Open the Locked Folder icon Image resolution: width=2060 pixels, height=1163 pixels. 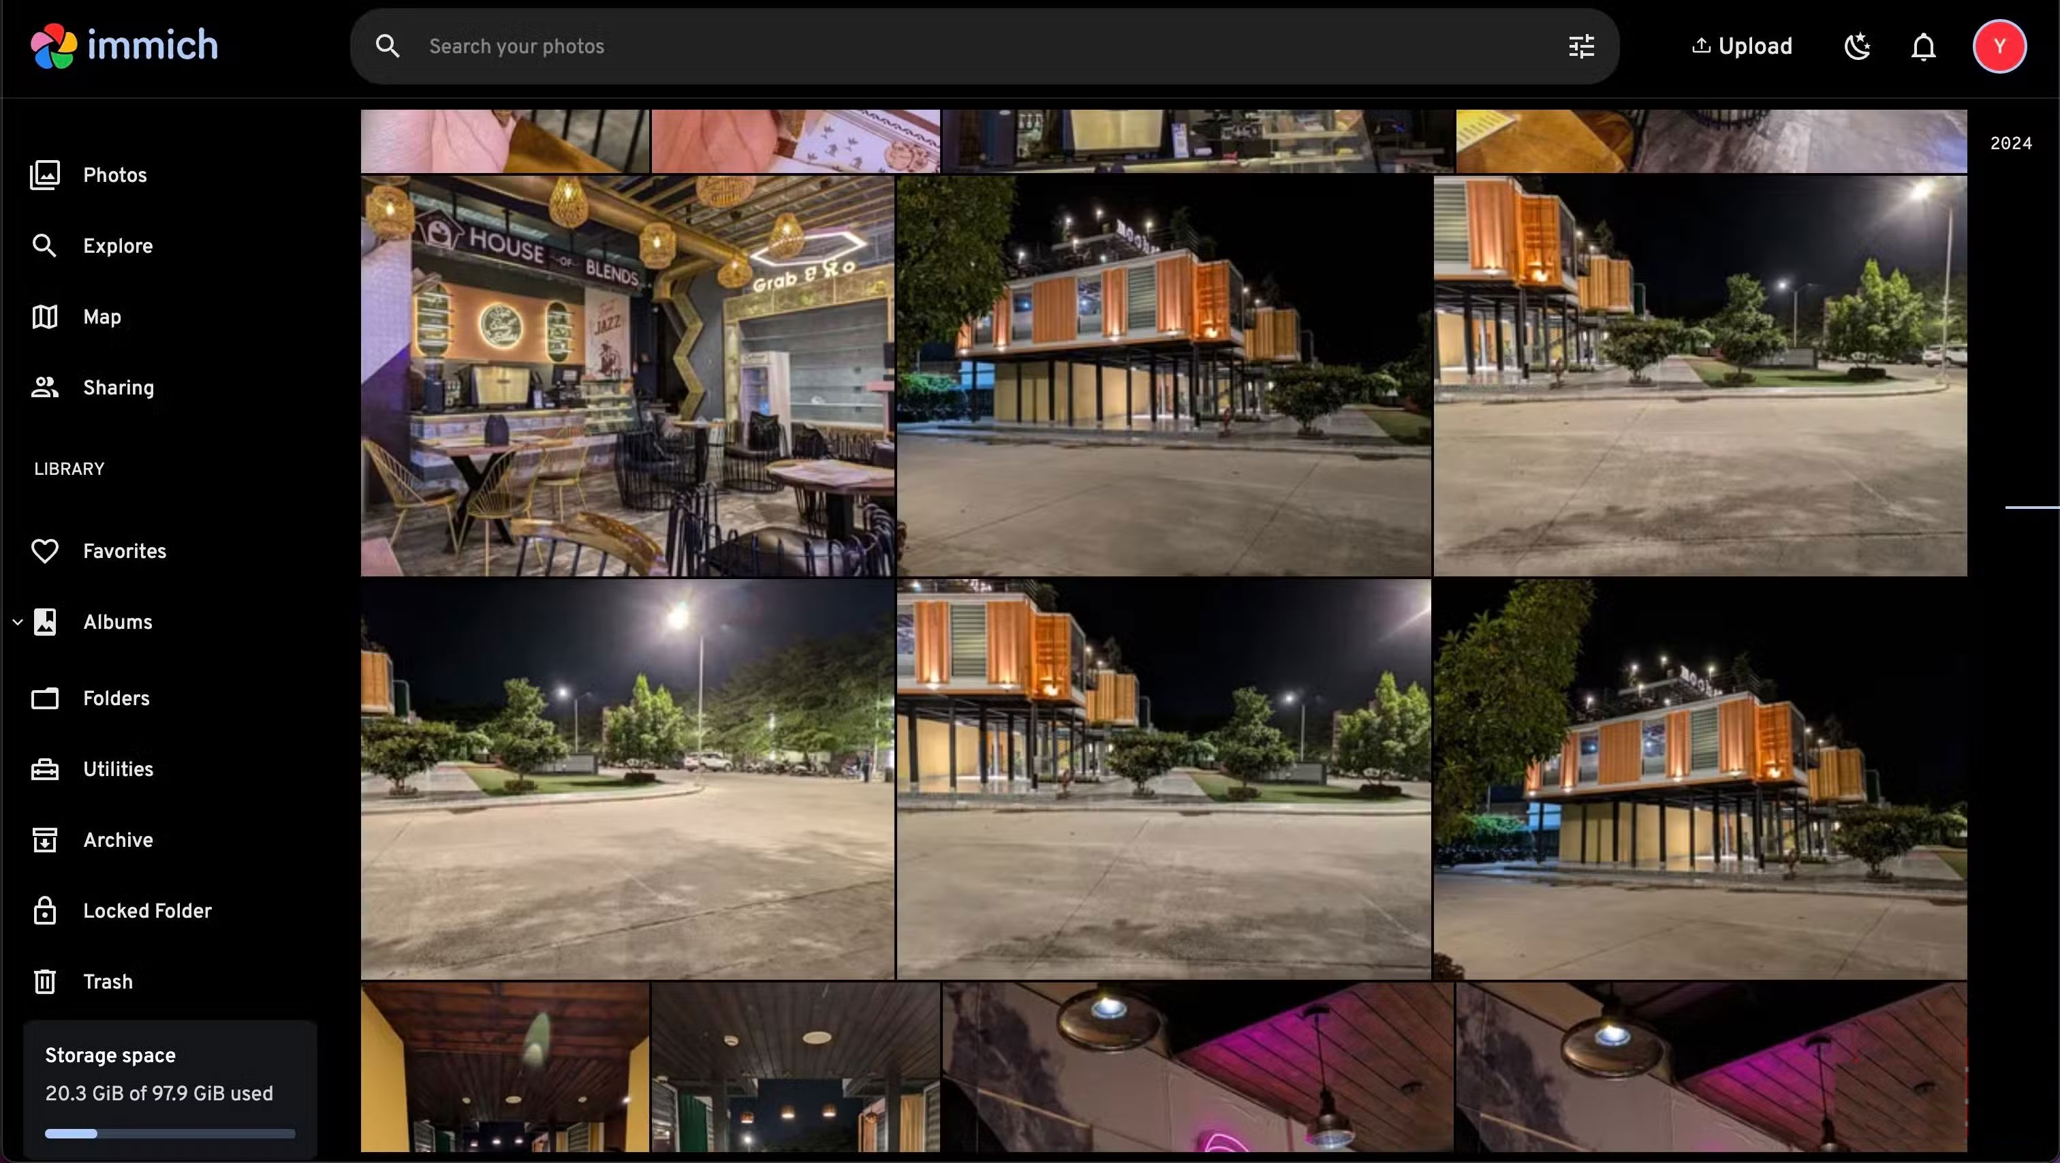45,910
